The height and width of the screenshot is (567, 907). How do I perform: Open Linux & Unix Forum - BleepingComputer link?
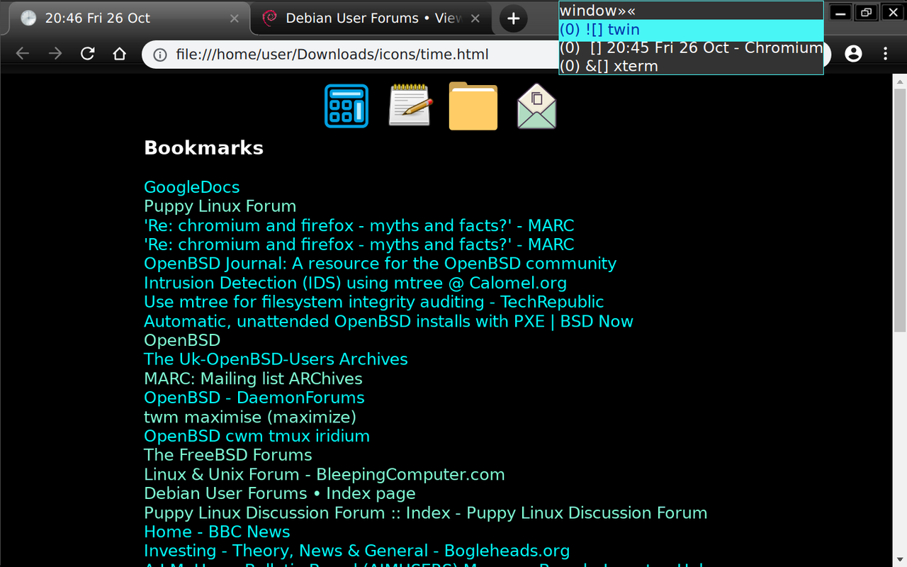(x=325, y=474)
